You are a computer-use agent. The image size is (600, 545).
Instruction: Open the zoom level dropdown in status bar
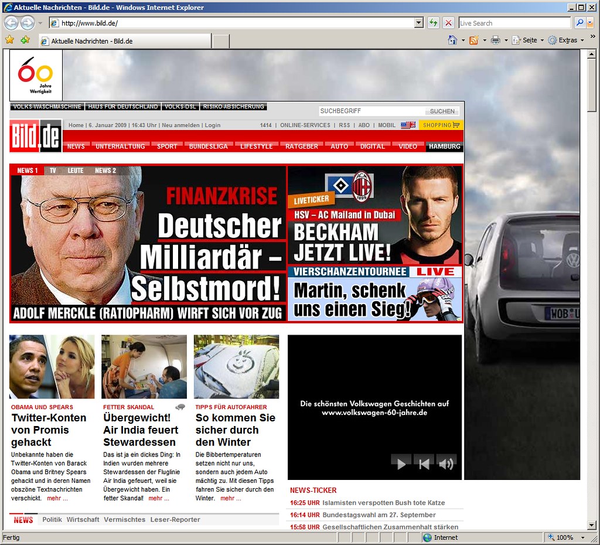coord(583,537)
